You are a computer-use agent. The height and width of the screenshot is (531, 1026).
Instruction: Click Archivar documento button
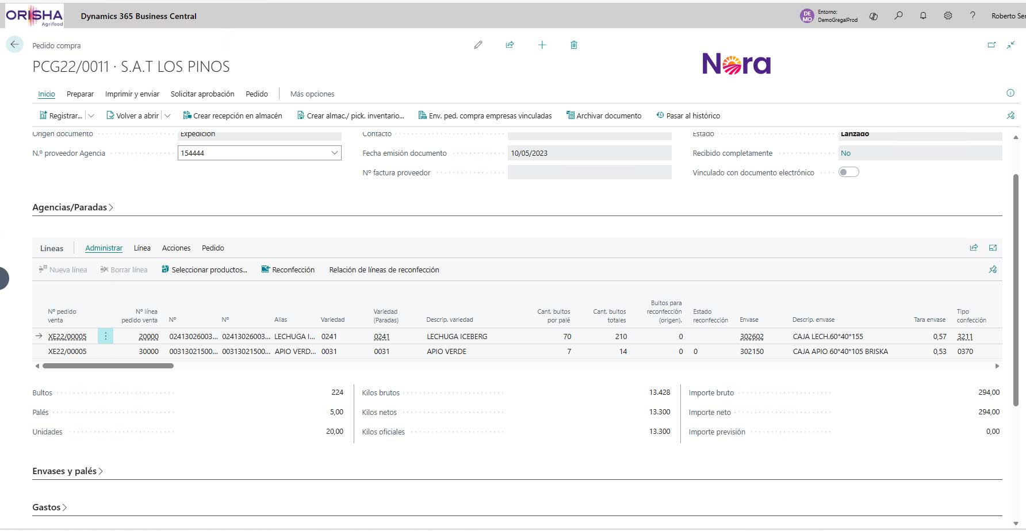tap(604, 116)
